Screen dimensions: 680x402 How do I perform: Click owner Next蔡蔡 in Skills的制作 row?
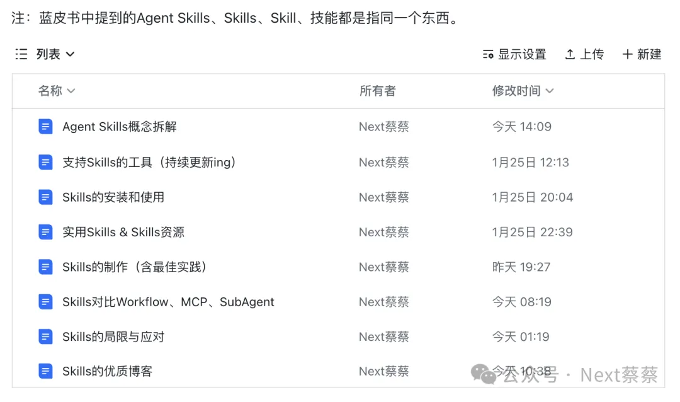[x=384, y=267]
